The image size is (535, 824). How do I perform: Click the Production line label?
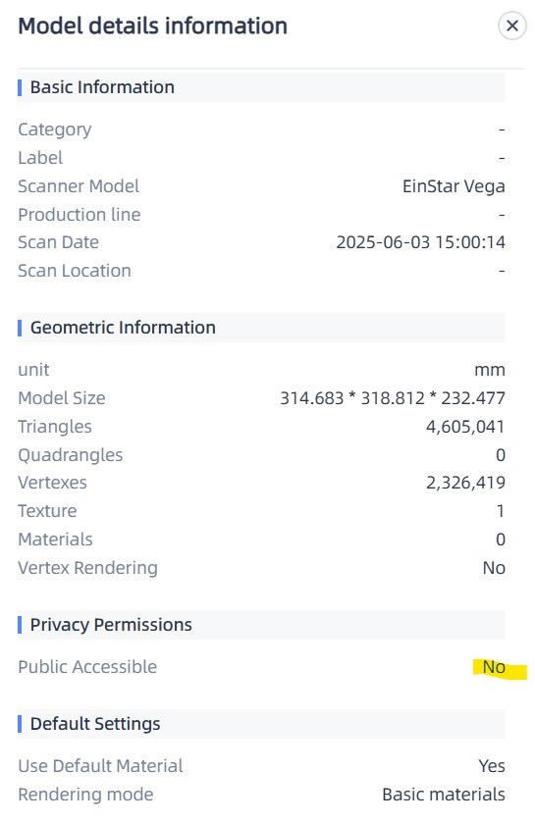point(80,215)
